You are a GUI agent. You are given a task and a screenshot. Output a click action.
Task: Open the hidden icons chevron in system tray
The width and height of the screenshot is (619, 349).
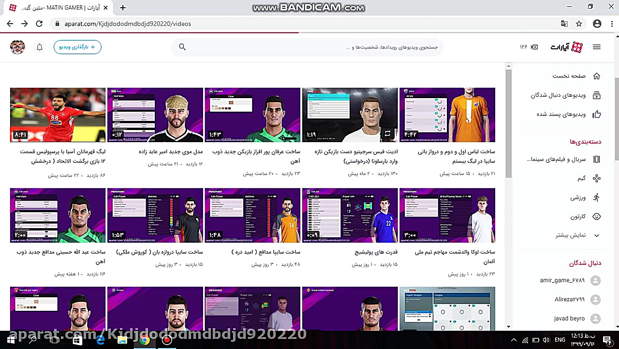514,340
